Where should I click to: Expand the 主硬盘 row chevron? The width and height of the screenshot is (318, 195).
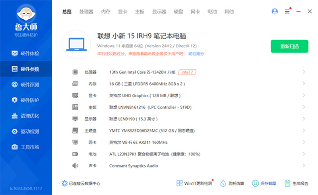click(304, 131)
